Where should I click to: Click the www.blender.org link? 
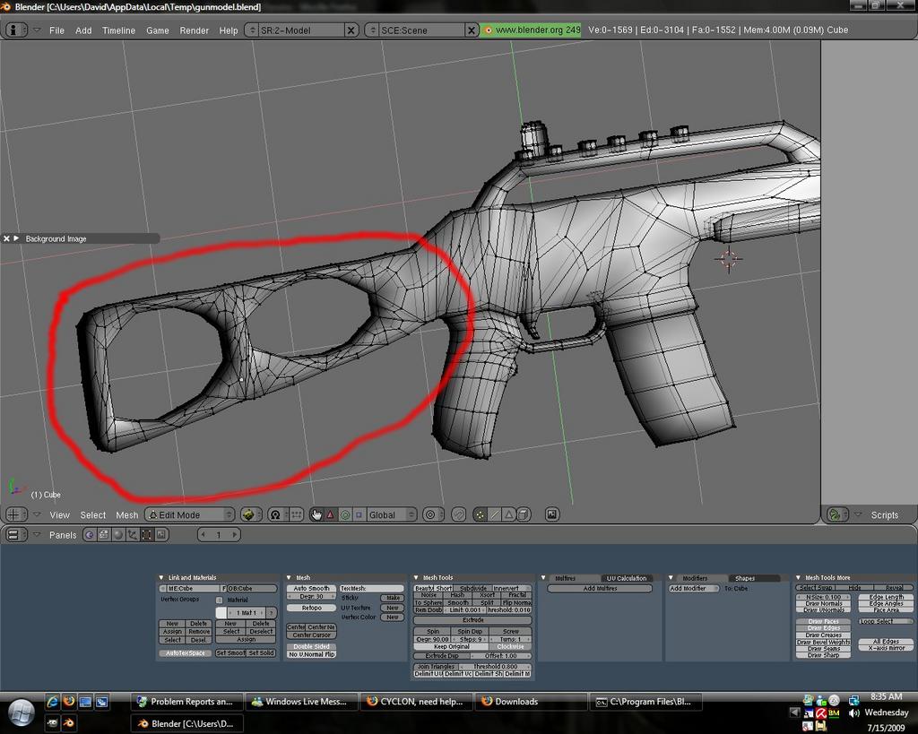[531, 30]
